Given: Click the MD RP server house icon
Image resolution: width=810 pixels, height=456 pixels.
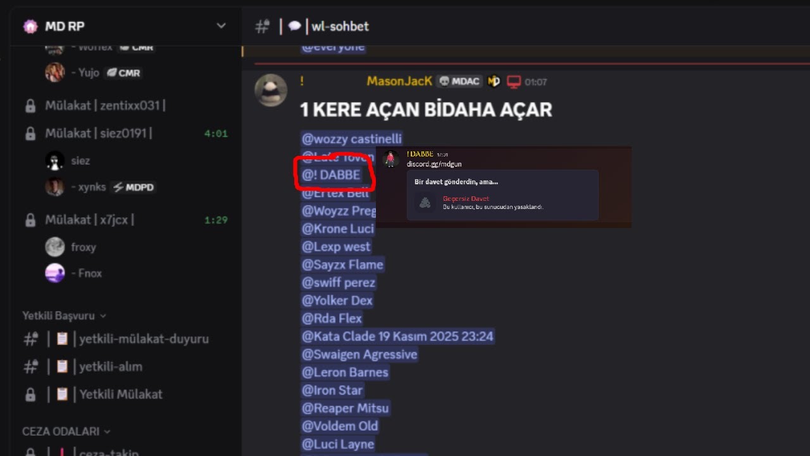Looking at the screenshot, I should pyautogui.click(x=30, y=27).
